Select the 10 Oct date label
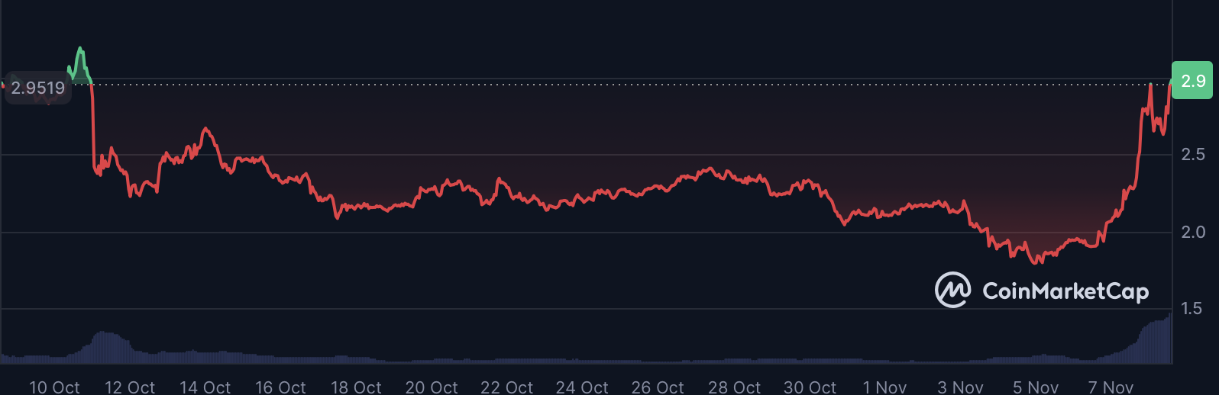This screenshot has height=395, width=1219. (x=54, y=387)
